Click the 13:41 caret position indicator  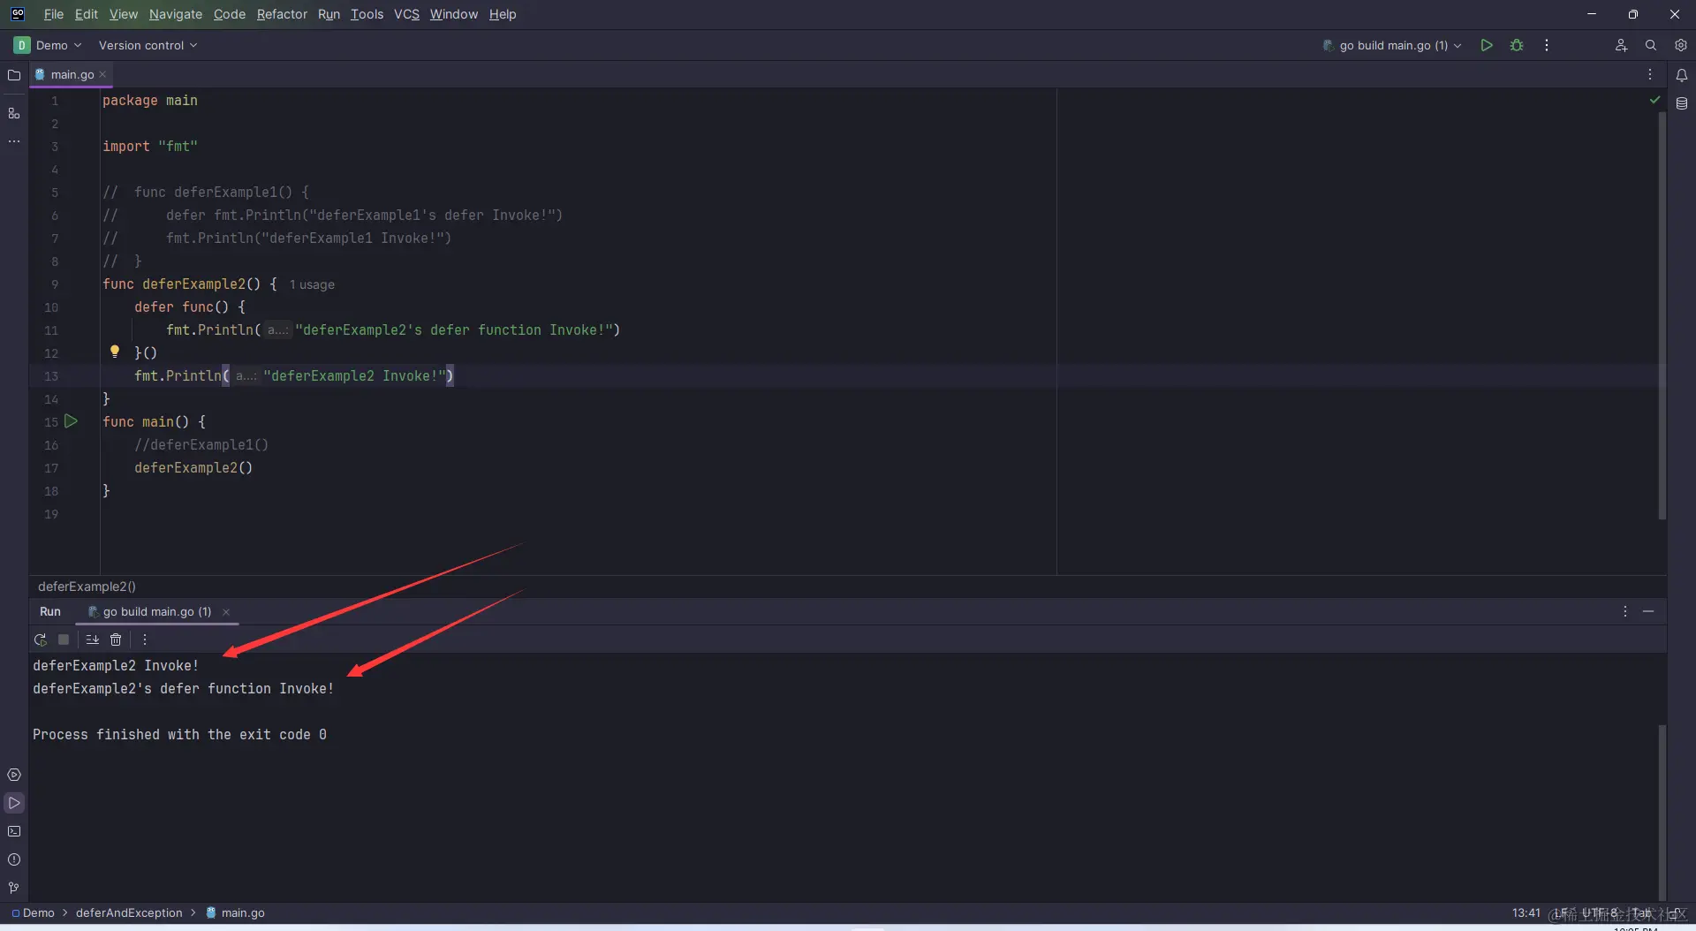(x=1526, y=912)
